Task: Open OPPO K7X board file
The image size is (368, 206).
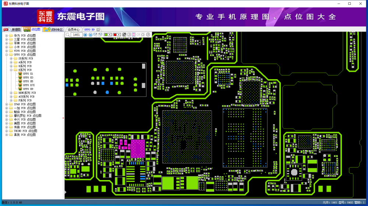Action: (x=29, y=85)
